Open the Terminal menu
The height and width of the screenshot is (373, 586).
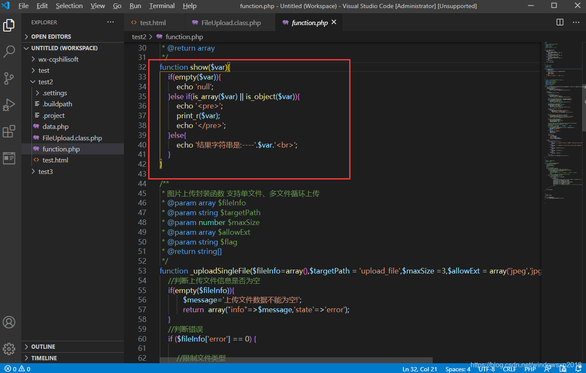162,6
